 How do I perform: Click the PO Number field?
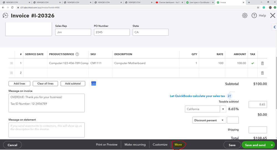click(112, 32)
